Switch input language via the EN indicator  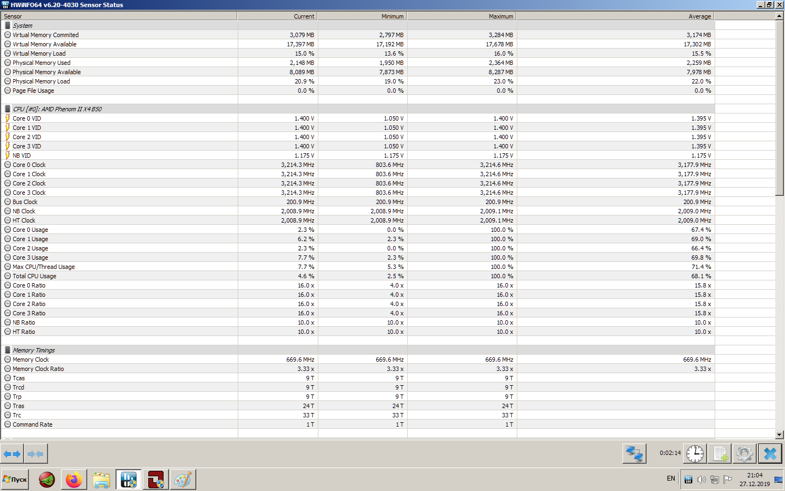pos(671,478)
